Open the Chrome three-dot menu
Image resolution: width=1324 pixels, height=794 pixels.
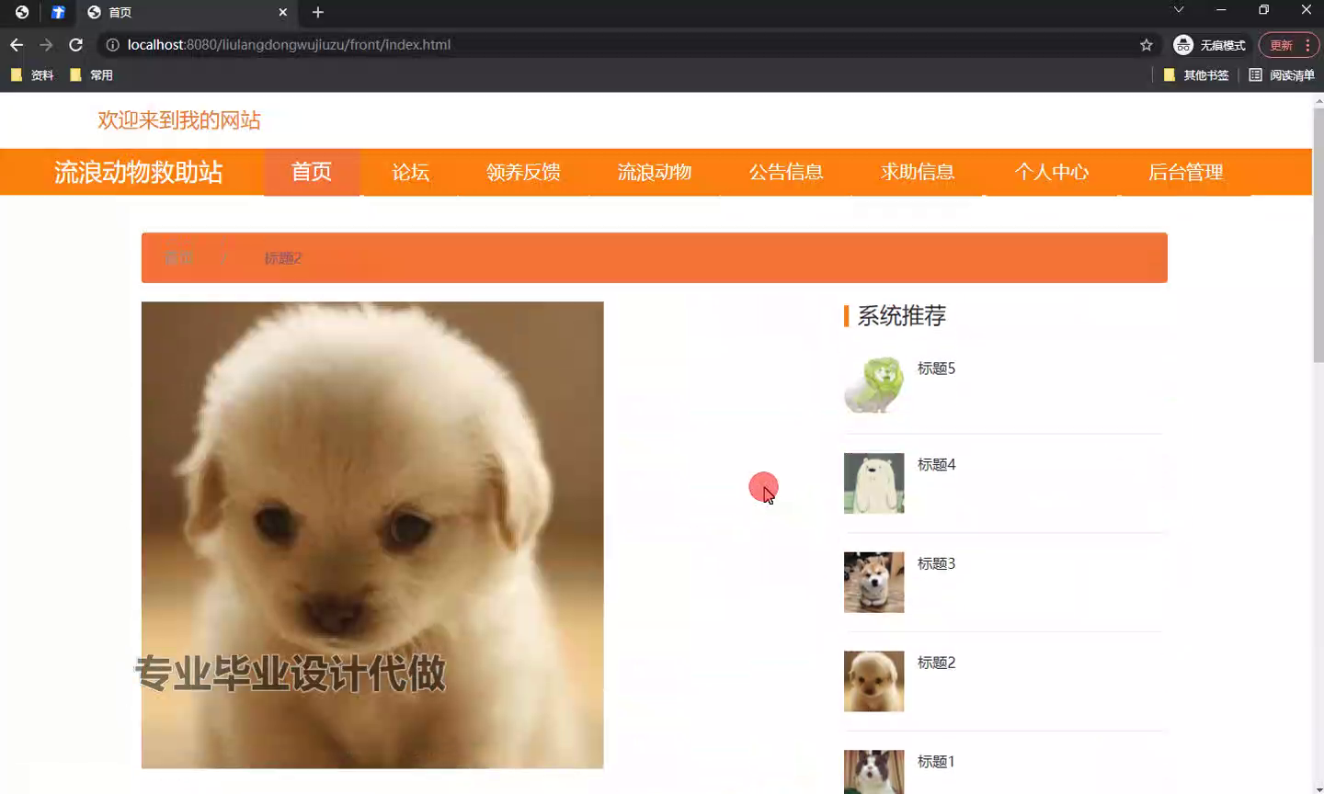[x=1307, y=45]
